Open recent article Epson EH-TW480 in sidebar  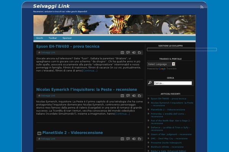(168, 99)
